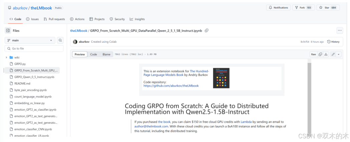This screenshot has height=142, width=350.
Task: Click theLMbook breadcrumb link
Action: coord(79,31)
